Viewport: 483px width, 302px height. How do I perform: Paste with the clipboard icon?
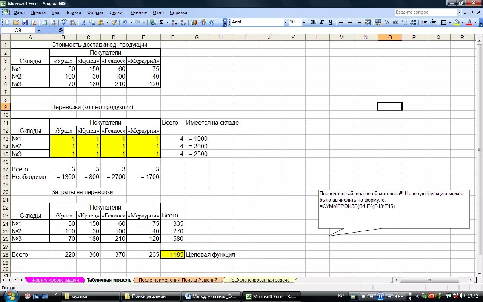[x=101, y=22]
